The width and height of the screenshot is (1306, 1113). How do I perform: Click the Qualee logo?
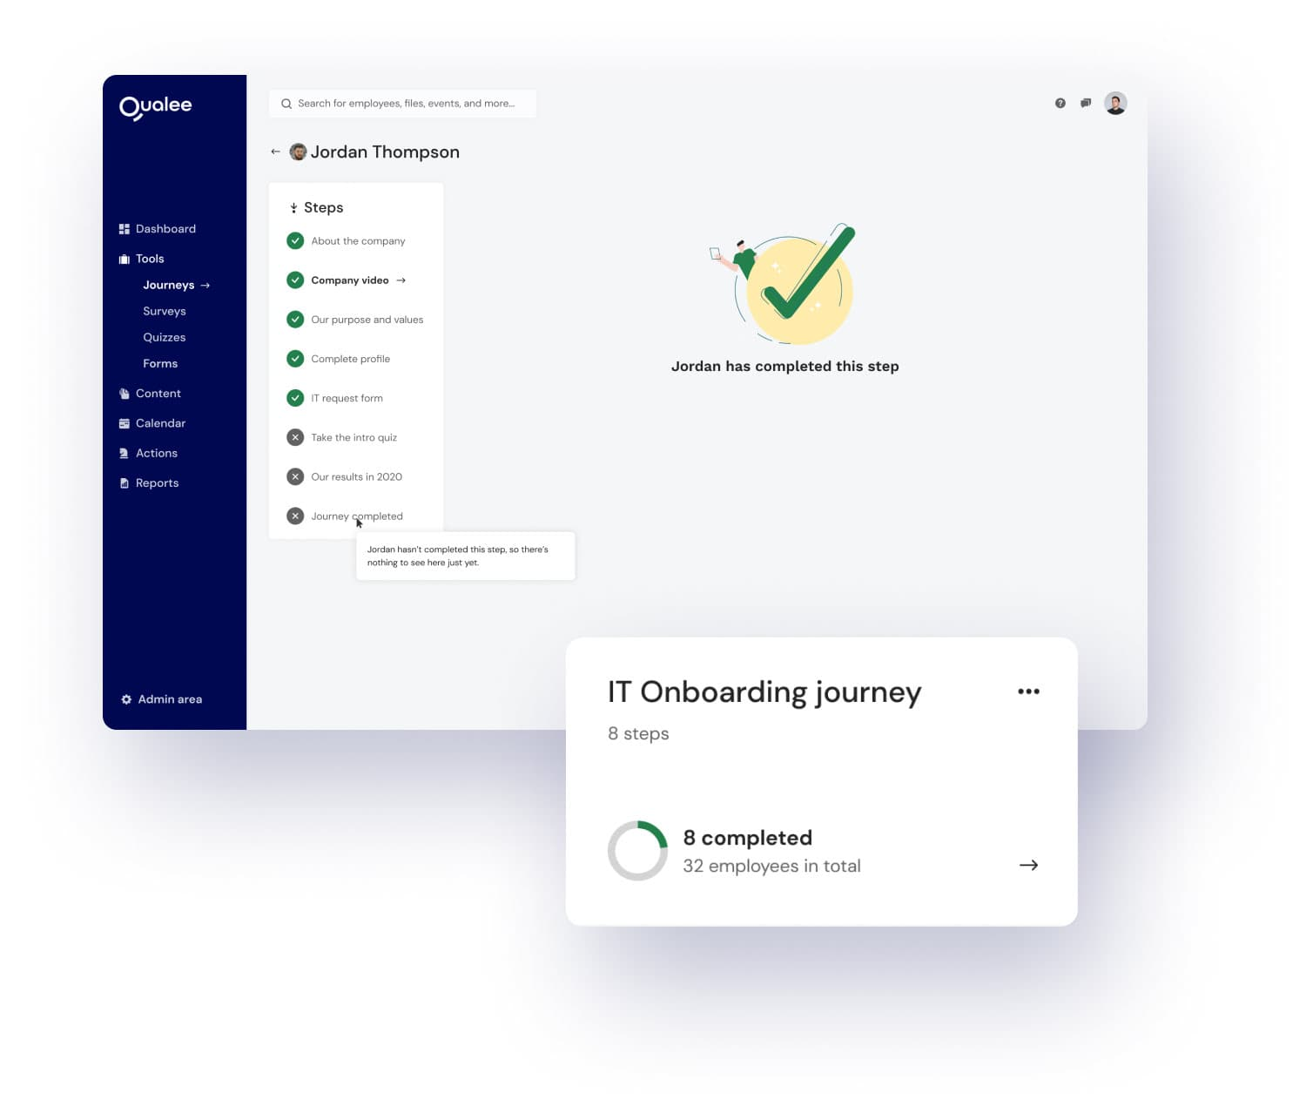155,107
